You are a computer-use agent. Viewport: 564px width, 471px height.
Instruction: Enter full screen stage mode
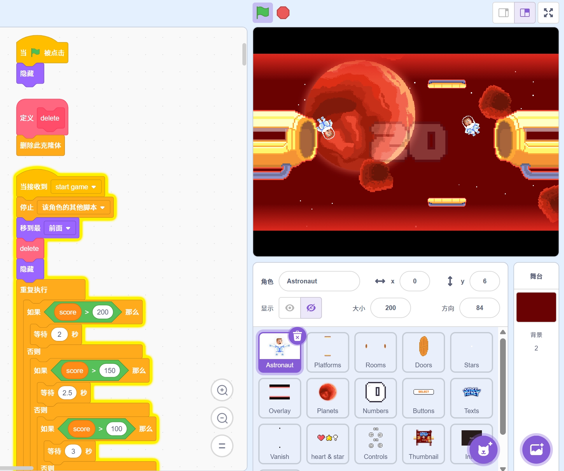(x=548, y=13)
